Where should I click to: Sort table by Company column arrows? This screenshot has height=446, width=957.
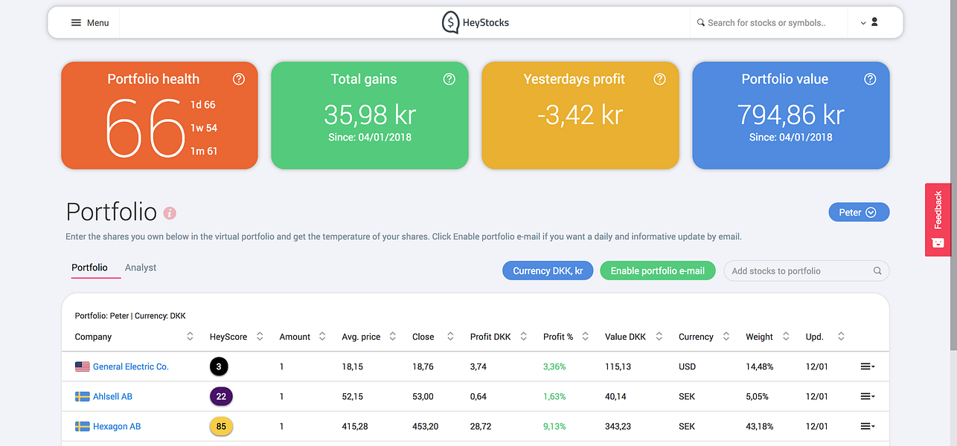[190, 337]
